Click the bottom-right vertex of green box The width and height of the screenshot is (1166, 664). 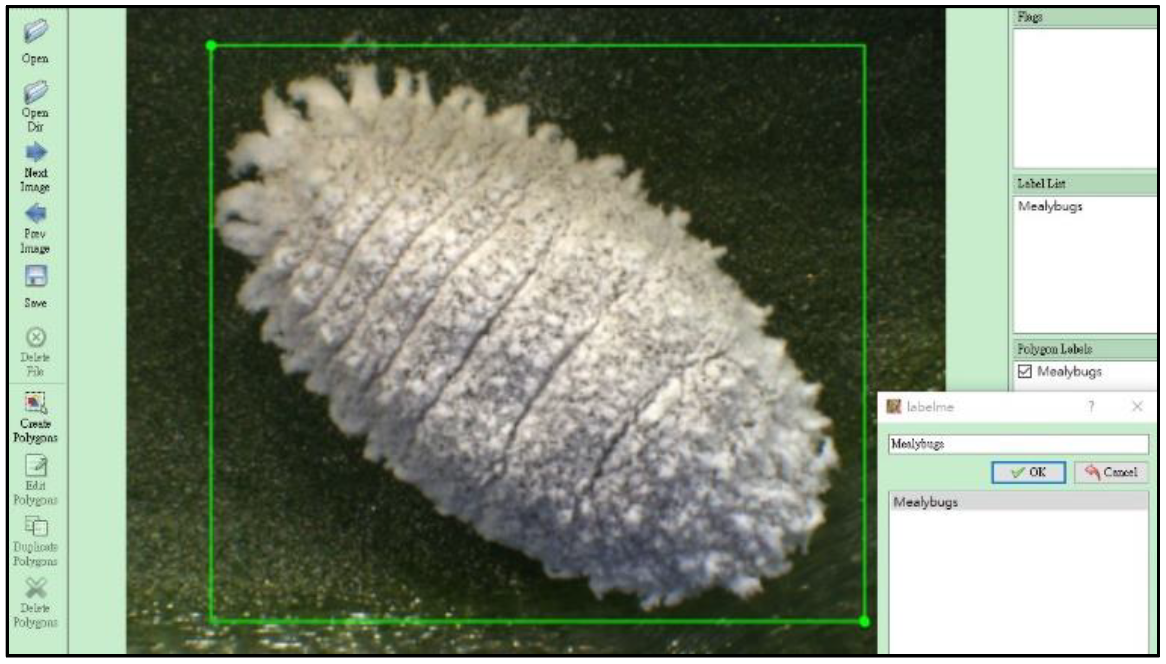pos(864,621)
